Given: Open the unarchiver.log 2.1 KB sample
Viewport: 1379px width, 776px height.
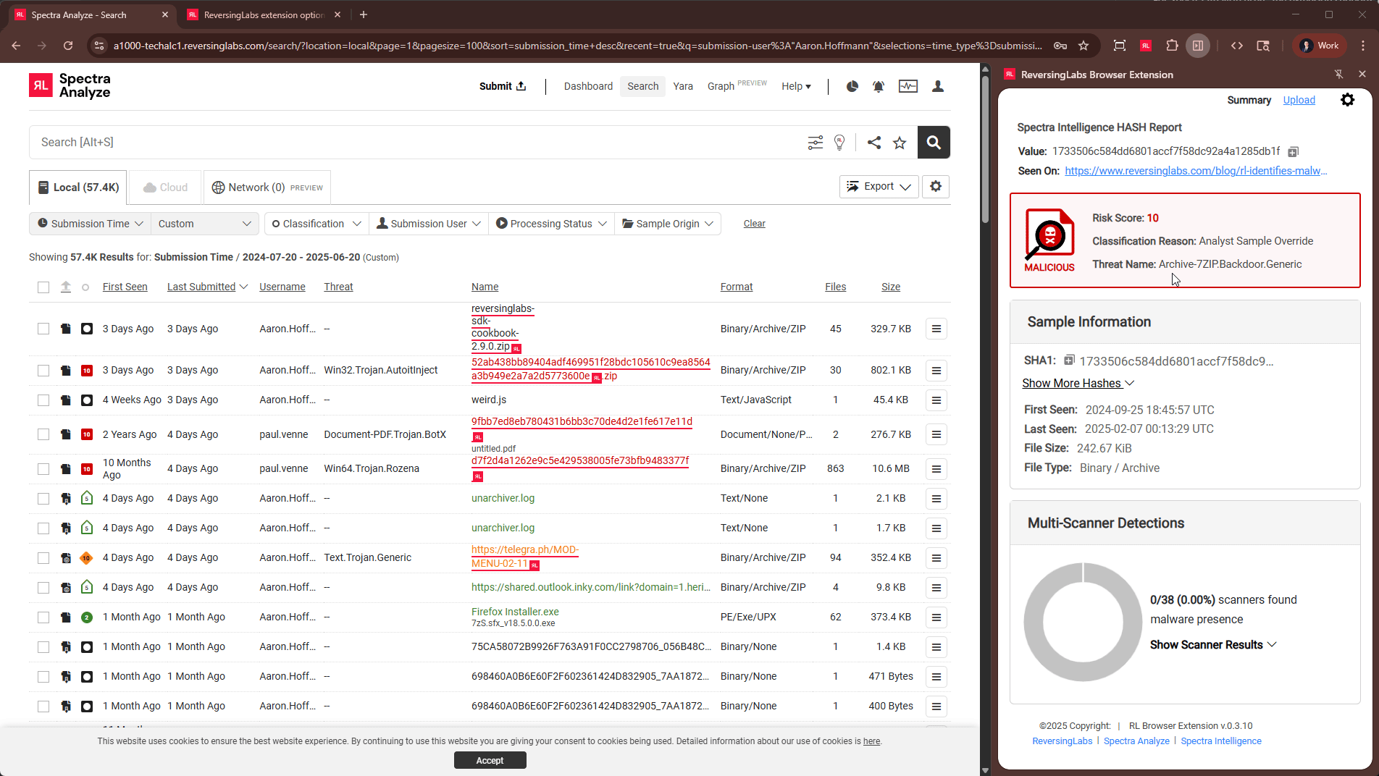Looking at the screenshot, I should click(503, 498).
